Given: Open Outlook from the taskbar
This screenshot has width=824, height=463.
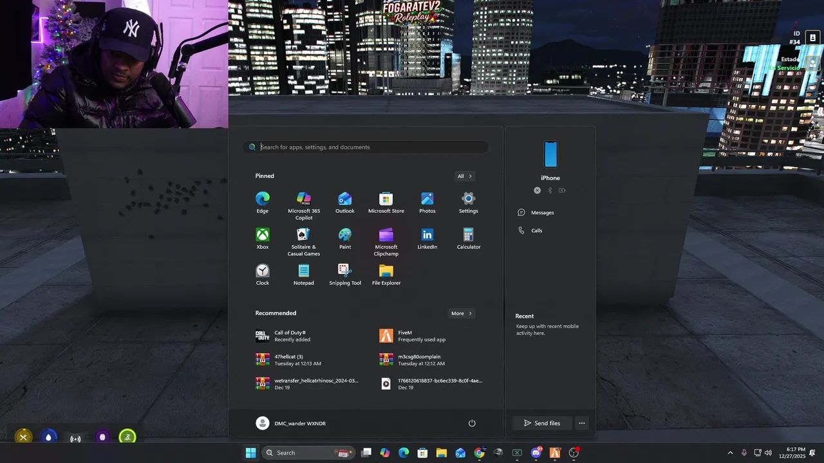Looking at the screenshot, I should (460, 453).
